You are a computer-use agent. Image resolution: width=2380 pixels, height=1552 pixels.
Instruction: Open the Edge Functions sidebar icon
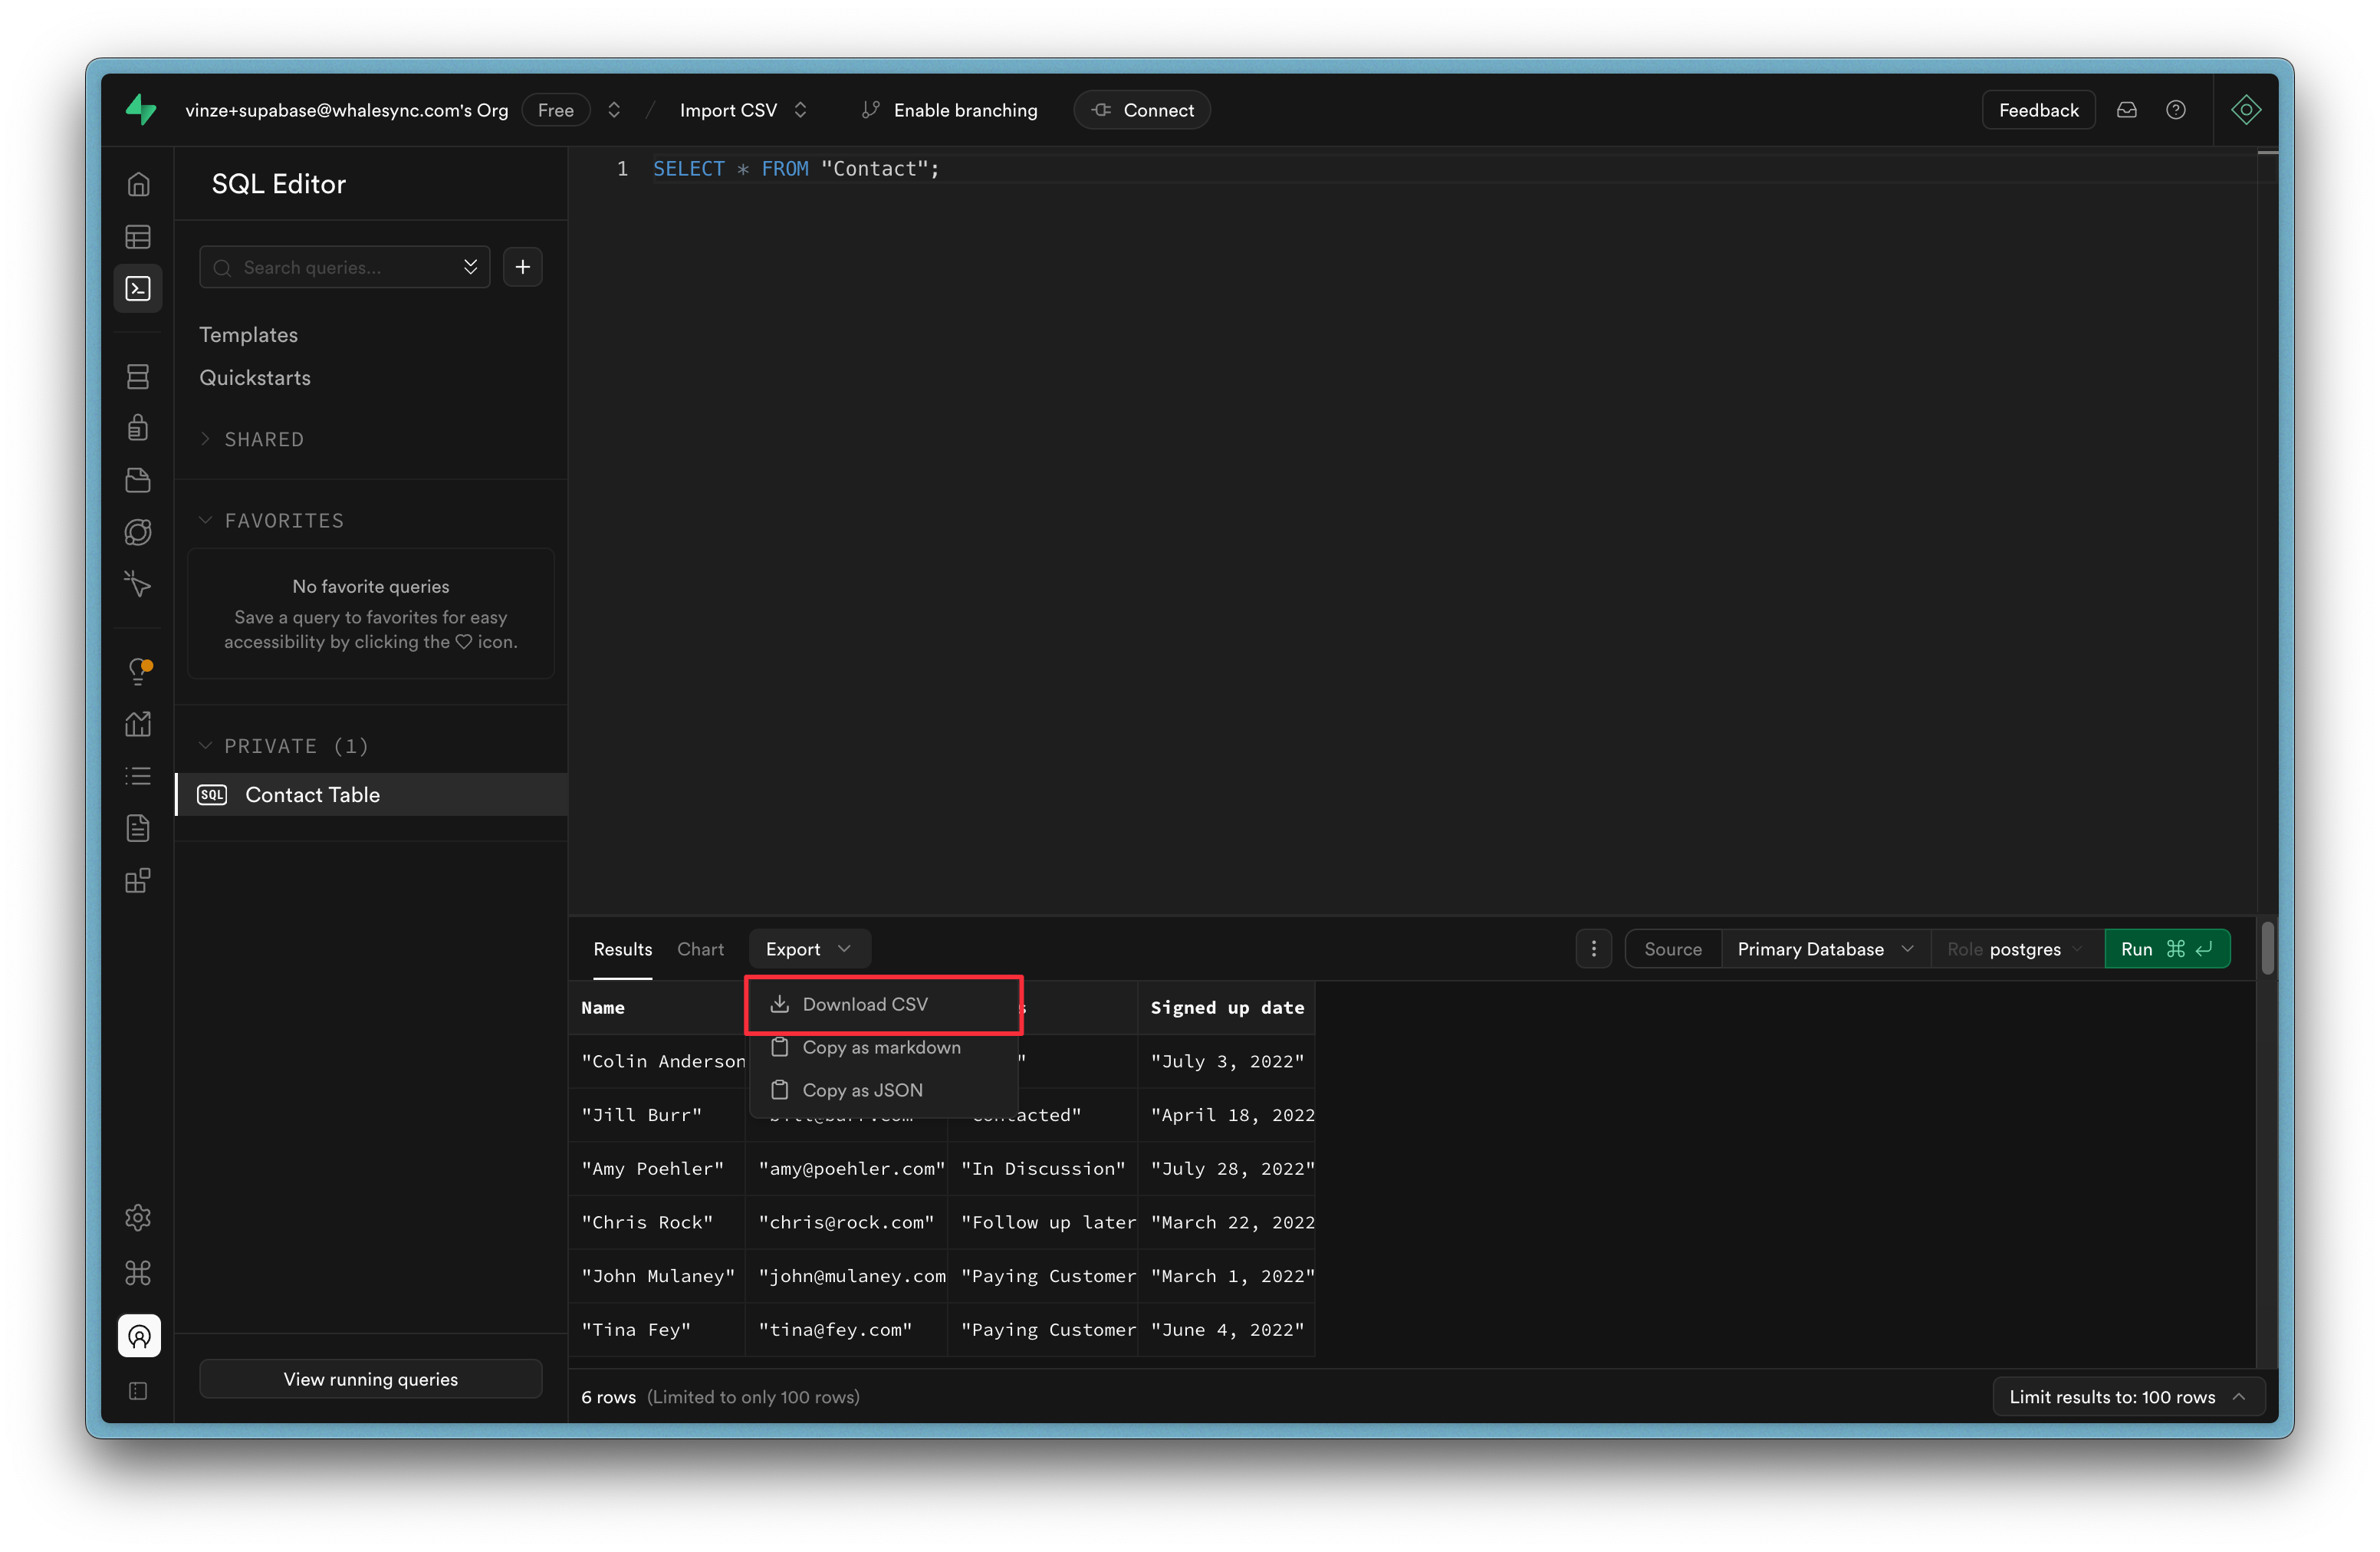click(x=138, y=532)
